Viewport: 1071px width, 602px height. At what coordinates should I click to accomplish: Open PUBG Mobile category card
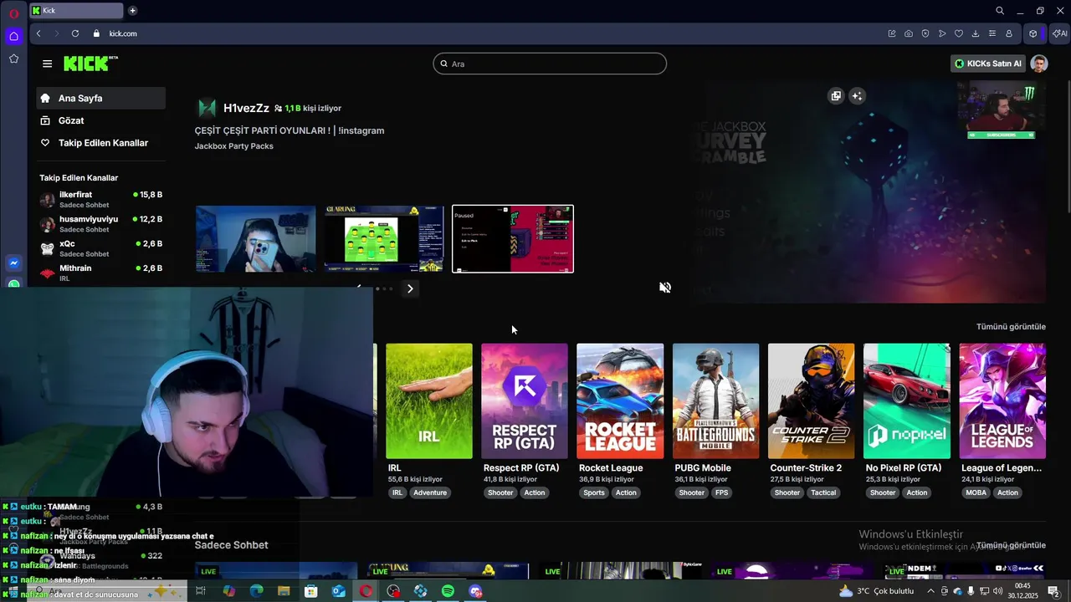coord(715,401)
